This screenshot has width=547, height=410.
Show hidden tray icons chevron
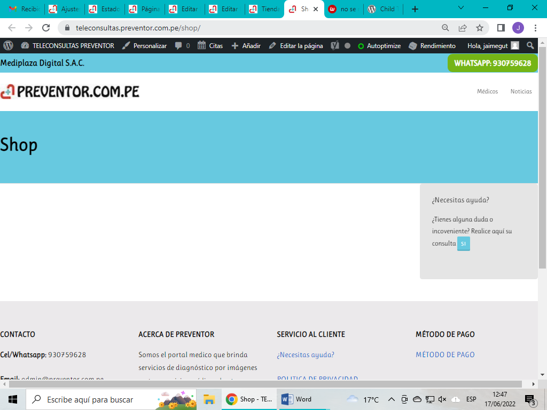[x=392, y=399]
